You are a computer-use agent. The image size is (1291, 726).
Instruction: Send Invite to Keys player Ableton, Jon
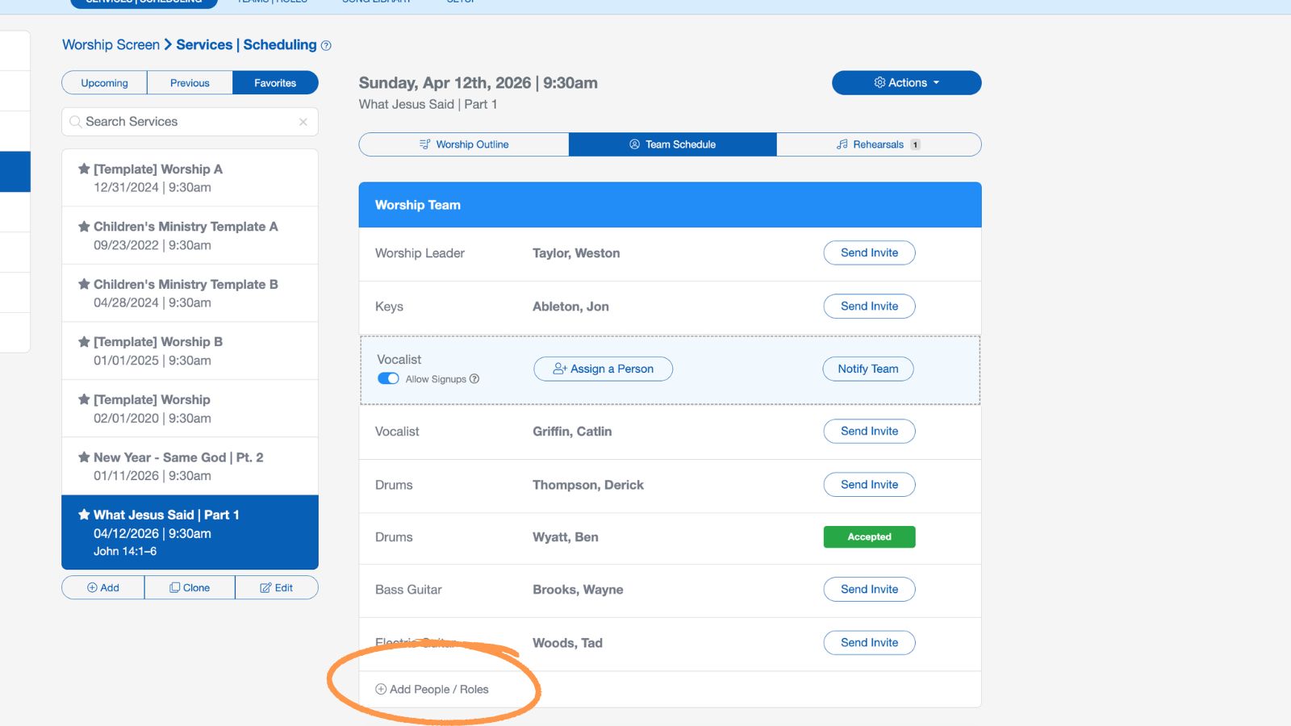click(869, 307)
